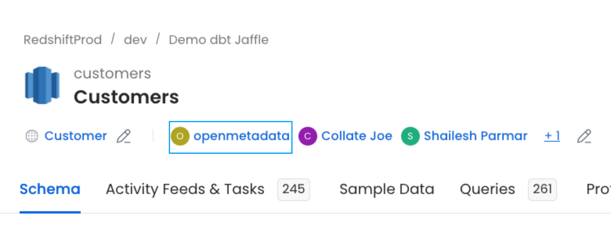Click the Customer domain link
The width and height of the screenshot is (611, 252).
[76, 136]
